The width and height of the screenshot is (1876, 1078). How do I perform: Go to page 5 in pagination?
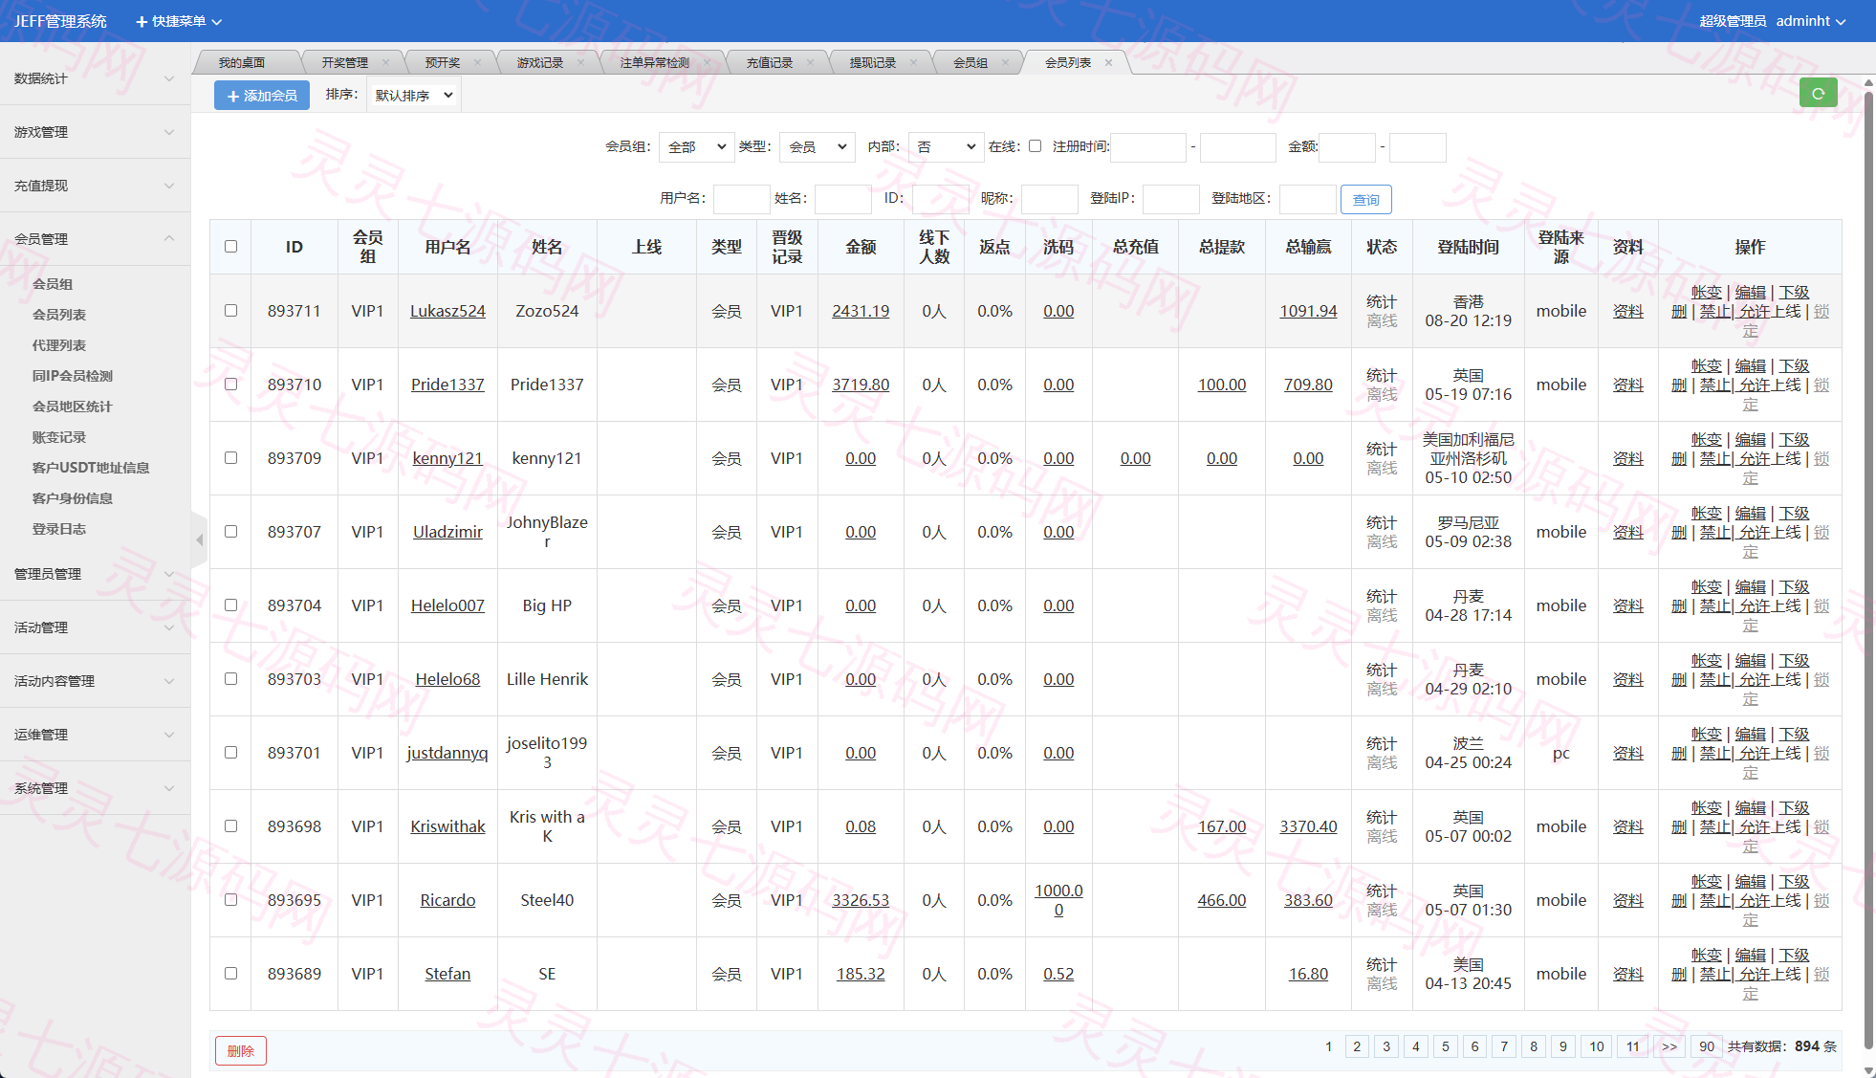pos(1446,1046)
